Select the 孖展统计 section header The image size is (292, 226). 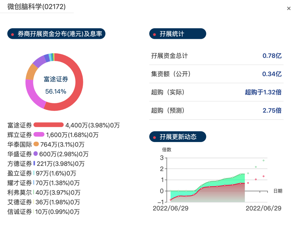tap(178, 34)
